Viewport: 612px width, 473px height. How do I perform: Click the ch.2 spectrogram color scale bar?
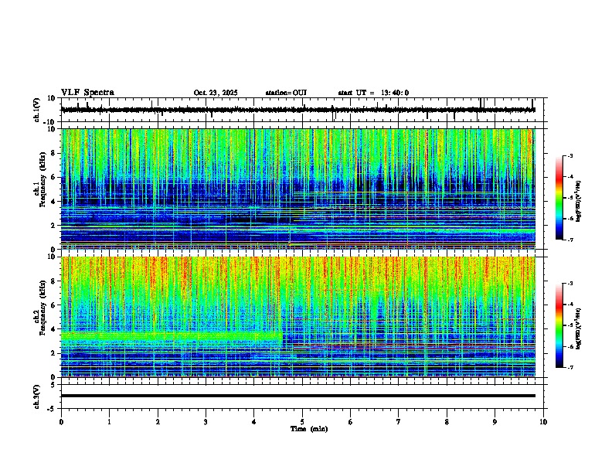point(559,325)
